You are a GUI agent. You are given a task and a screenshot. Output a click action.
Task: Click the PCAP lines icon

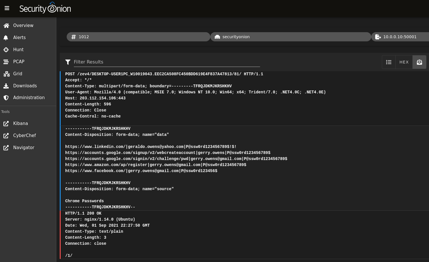(6, 62)
